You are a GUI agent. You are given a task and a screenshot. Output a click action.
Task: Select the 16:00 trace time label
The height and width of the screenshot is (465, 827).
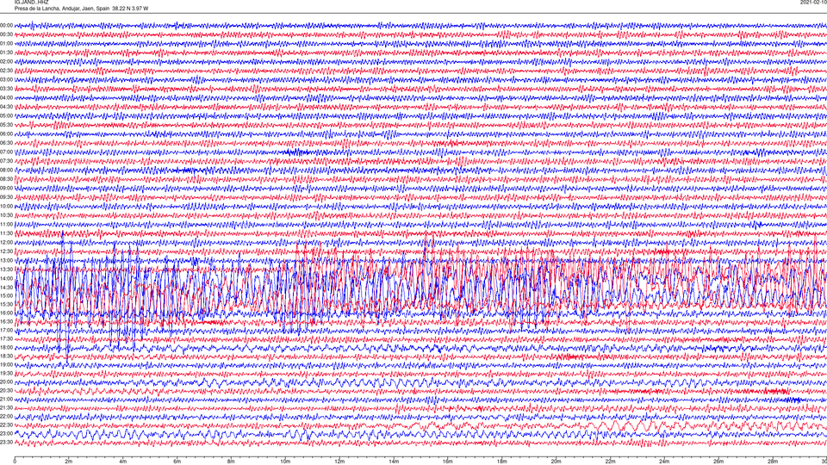tap(6, 313)
